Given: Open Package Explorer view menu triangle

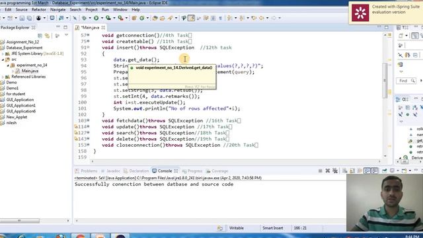Looking at the screenshot, I should (66, 35).
